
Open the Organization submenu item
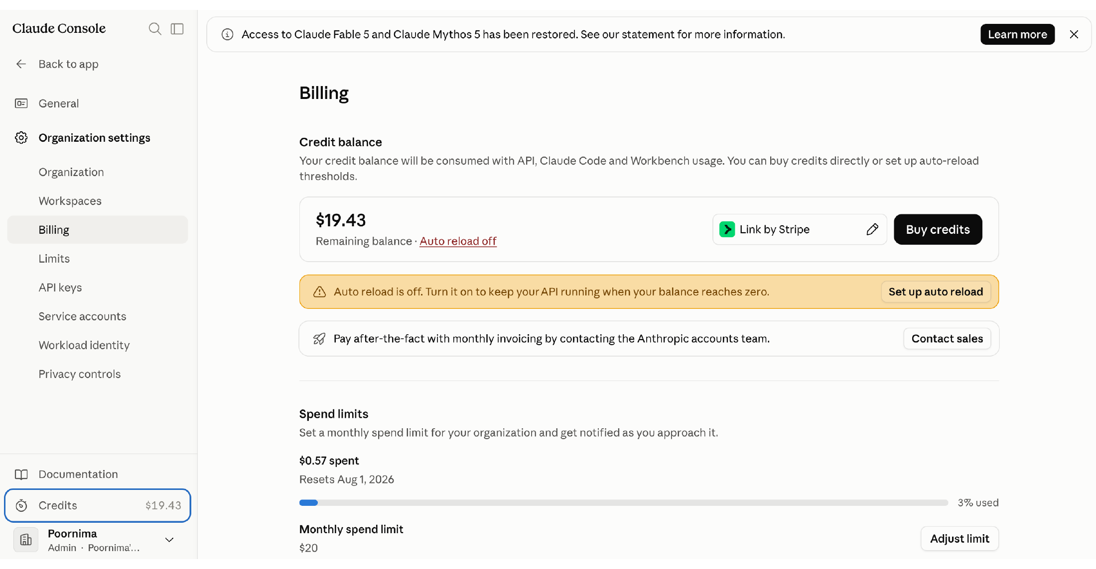(x=98, y=172)
